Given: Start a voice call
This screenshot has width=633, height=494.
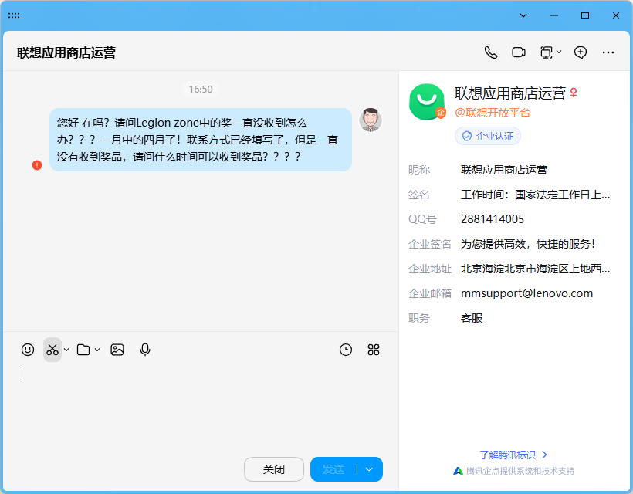Looking at the screenshot, I should (x=491, y=52).
